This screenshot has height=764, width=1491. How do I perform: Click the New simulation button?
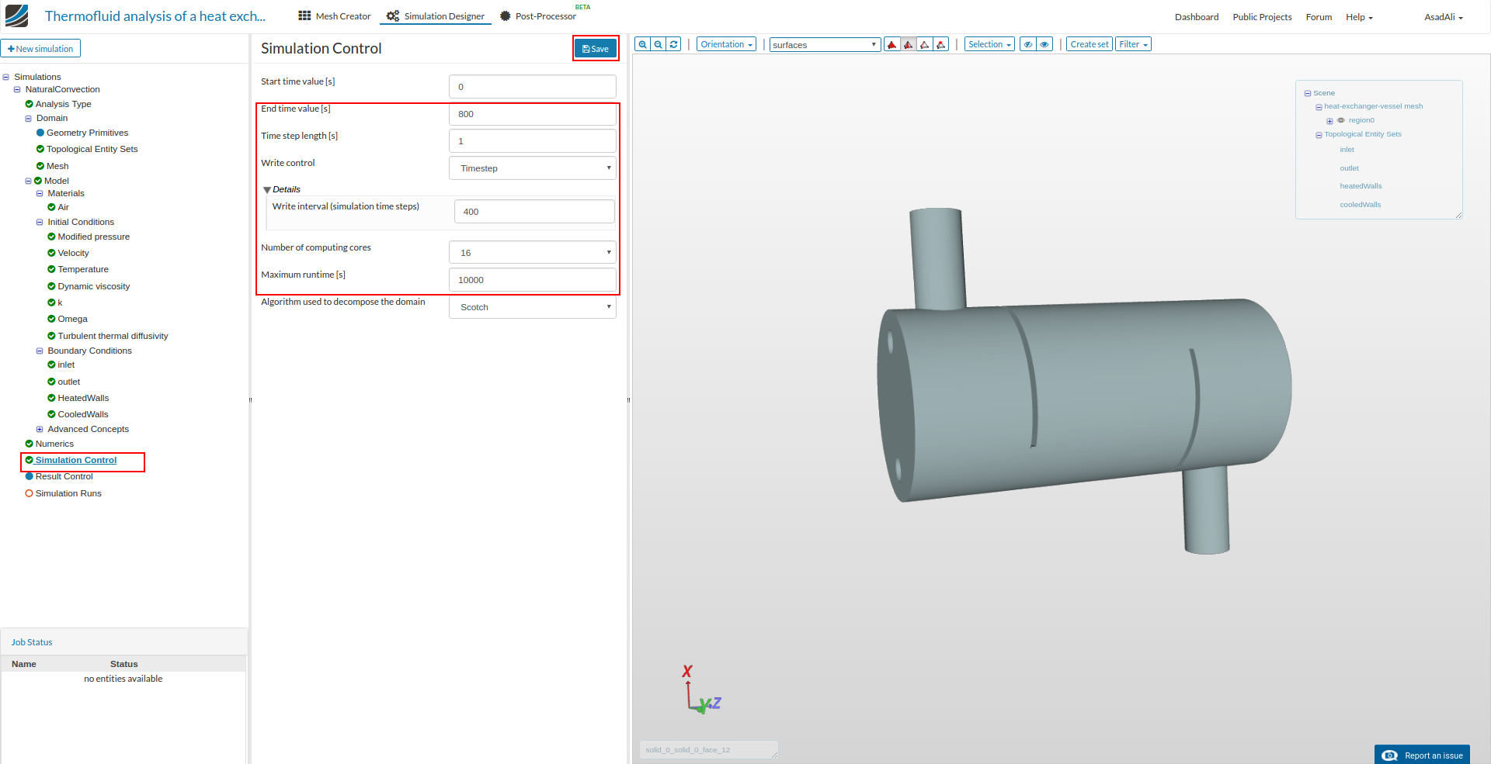[40, 49]
